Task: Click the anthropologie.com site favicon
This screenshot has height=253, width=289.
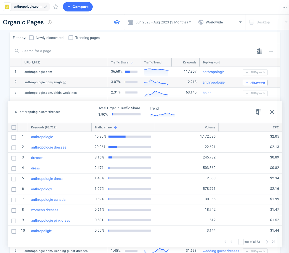Action: 7,7
